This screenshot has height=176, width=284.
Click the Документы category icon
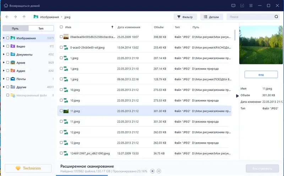pyautogui.click(x=13, y=54)
